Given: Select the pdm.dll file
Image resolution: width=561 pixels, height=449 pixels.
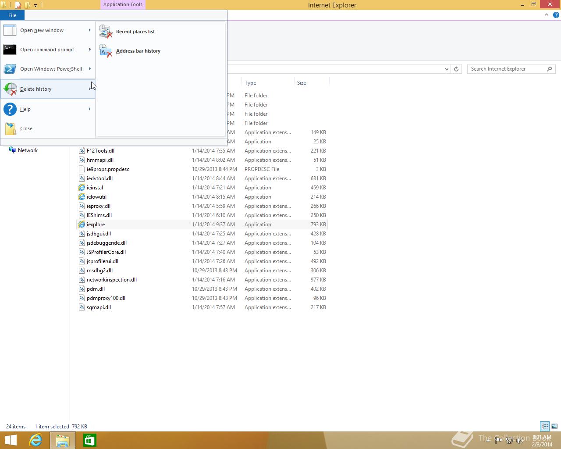Looking at the screenshot, I should pos(96,289).
